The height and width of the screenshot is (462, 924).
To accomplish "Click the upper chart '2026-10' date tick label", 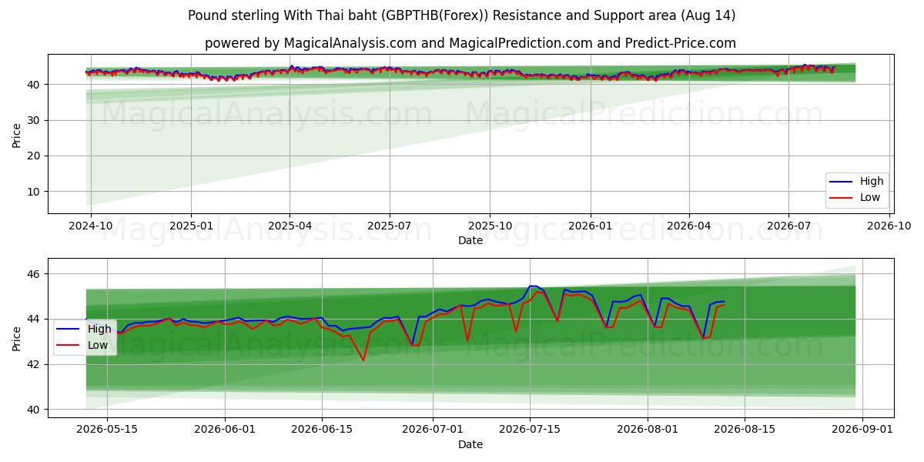I will pyautogui.click(x=889, y=226).
